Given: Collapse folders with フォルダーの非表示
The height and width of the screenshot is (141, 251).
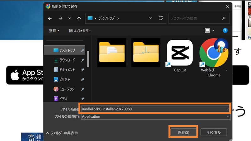Looking at the screenshot, I should (x=62, y=133).
